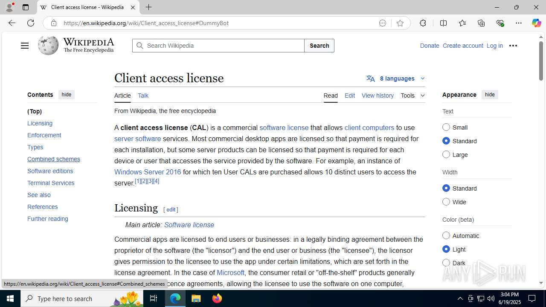Screen dimensions: 546x307
Task: Click Create account link
Action: (463, 46)
